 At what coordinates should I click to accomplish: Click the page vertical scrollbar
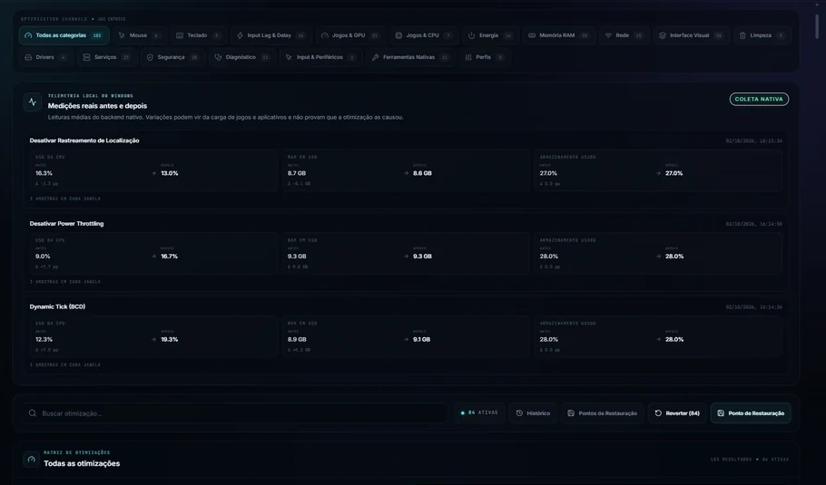pos(817,25)
